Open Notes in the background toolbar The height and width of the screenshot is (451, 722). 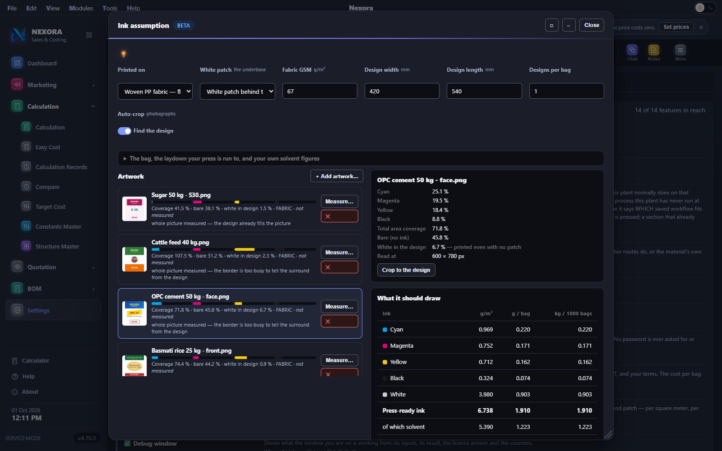pyautogui.click(x=653, y=50)
